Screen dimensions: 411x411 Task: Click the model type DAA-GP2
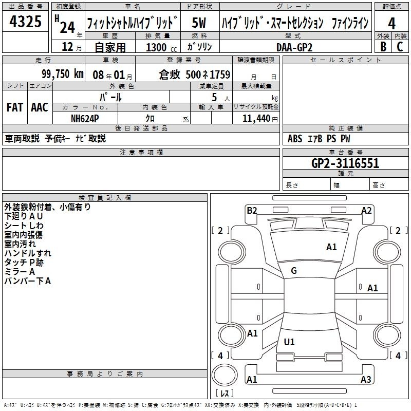294,46
